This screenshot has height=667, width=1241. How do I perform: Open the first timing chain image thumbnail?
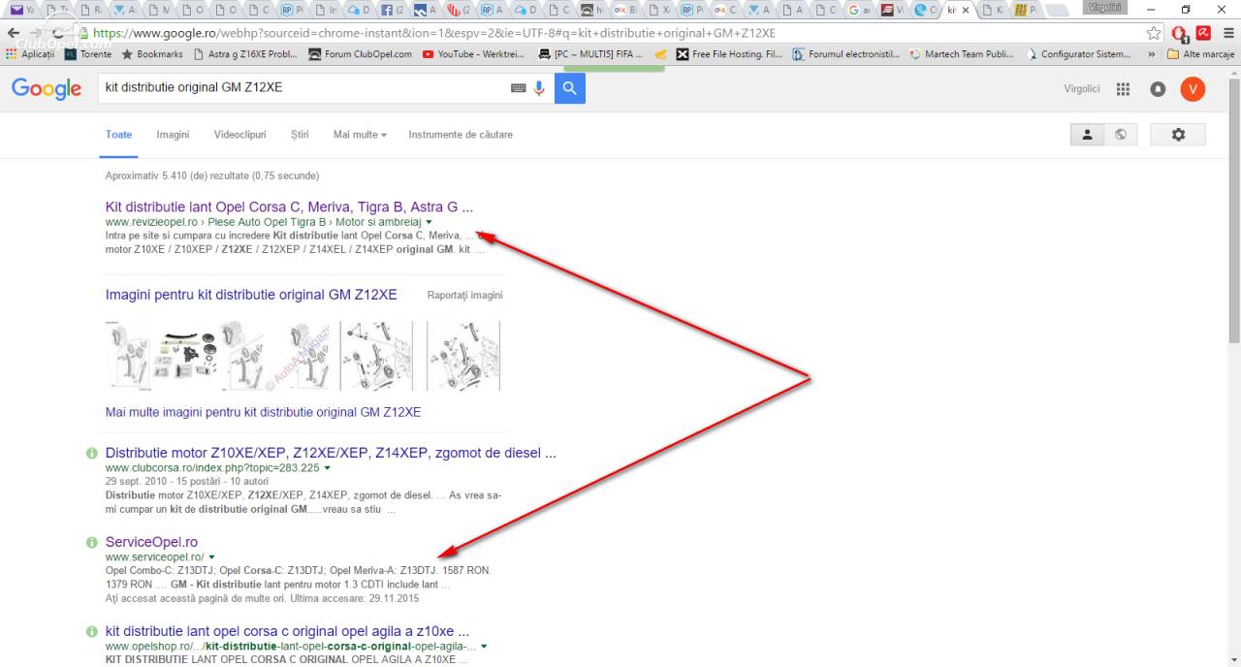click(130, 356)
